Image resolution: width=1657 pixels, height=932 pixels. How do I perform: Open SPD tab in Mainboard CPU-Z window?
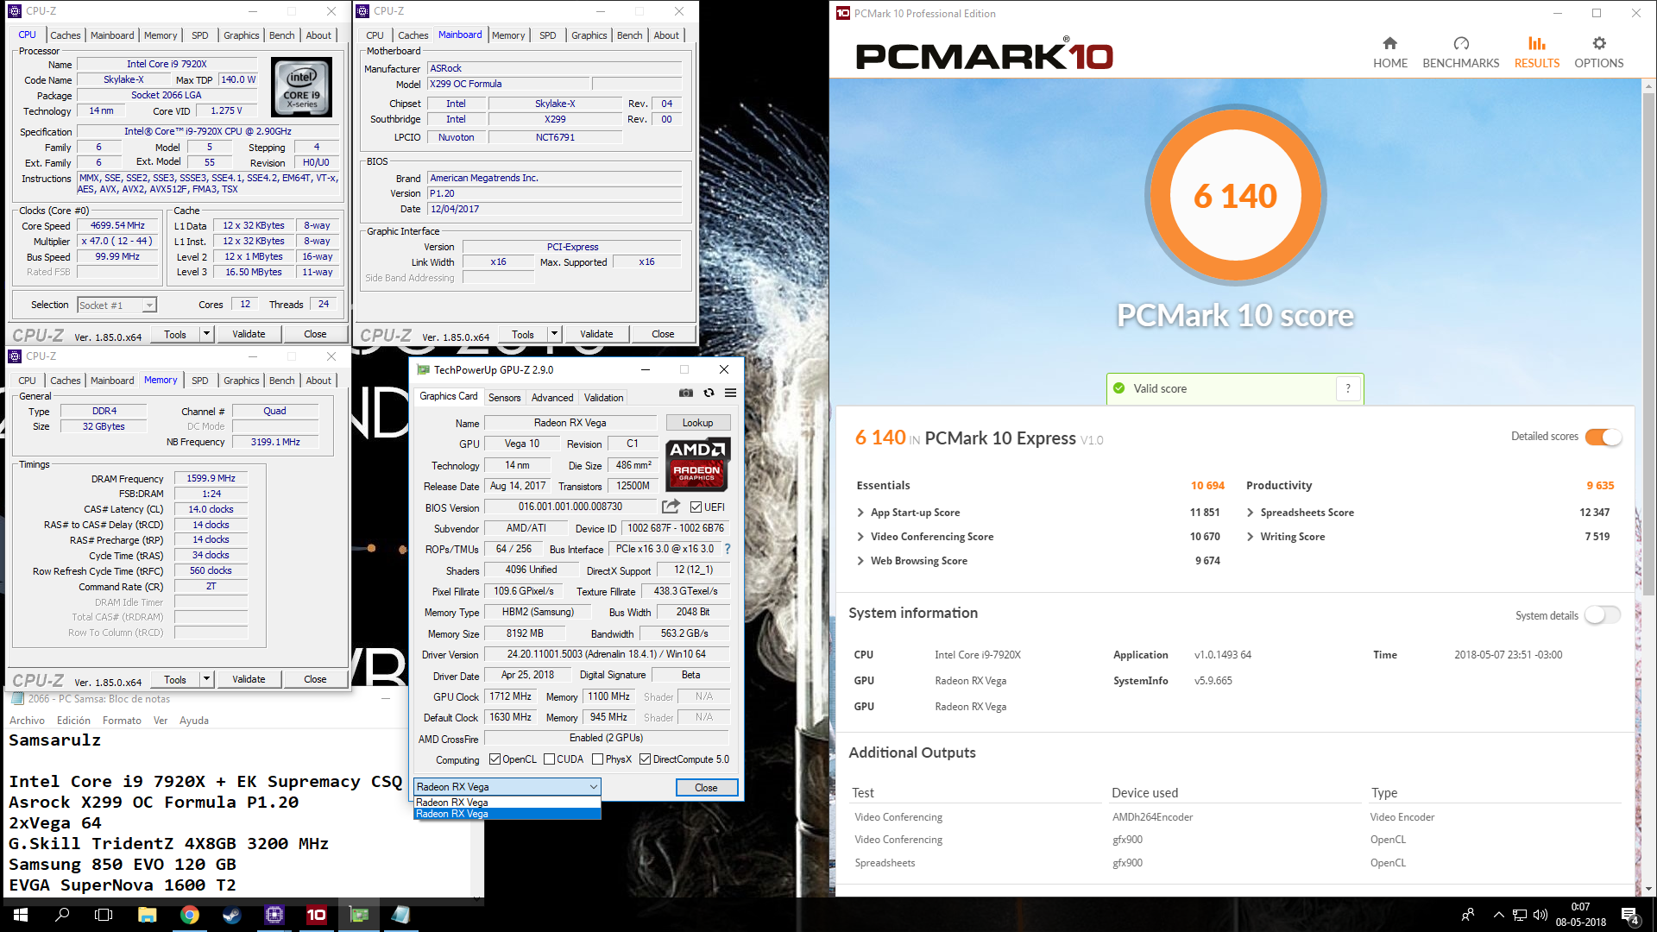click(547, 35)
